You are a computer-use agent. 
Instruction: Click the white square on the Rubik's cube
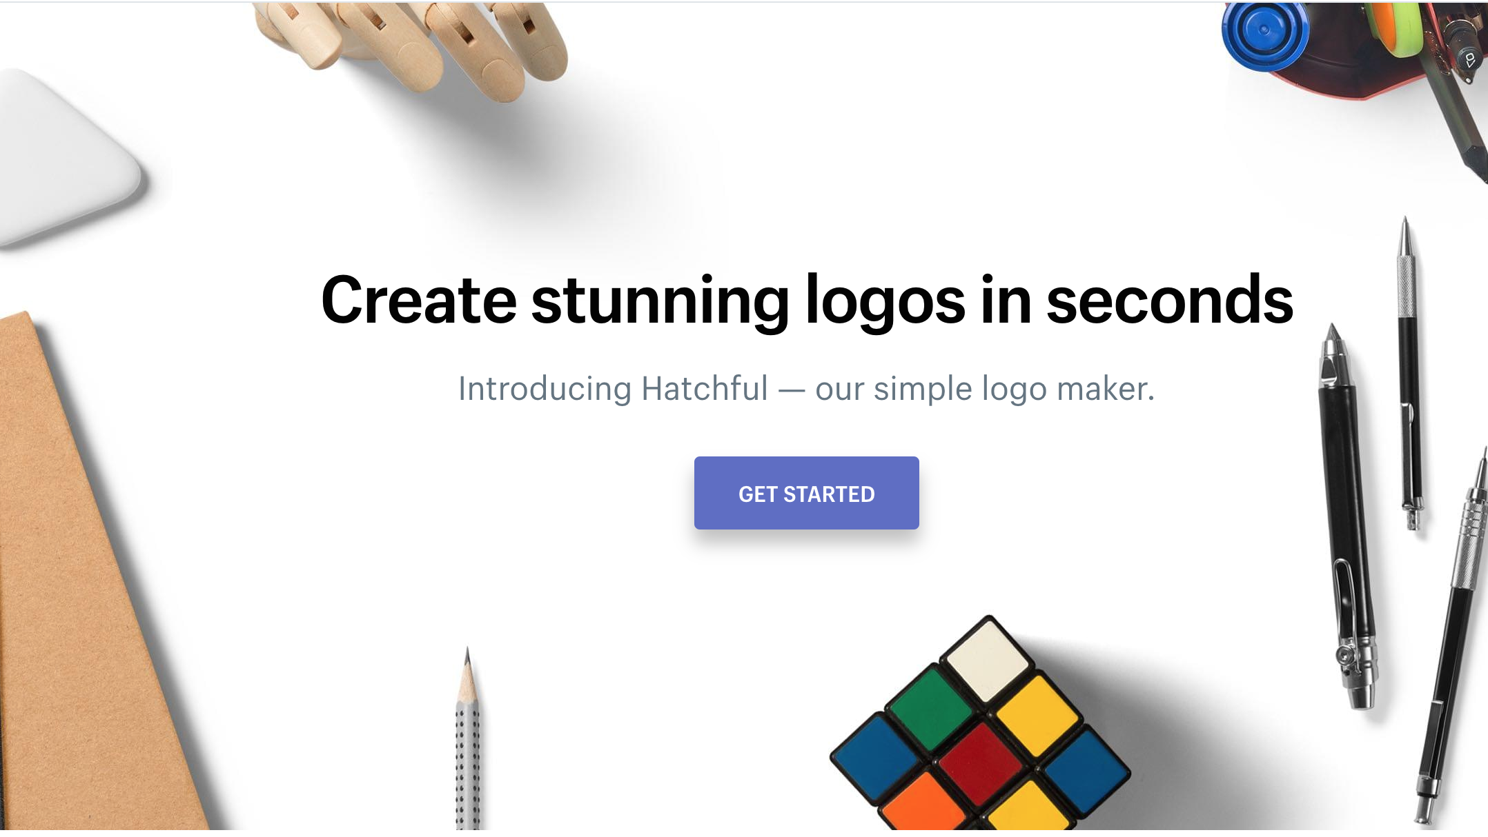coord(988,660)
